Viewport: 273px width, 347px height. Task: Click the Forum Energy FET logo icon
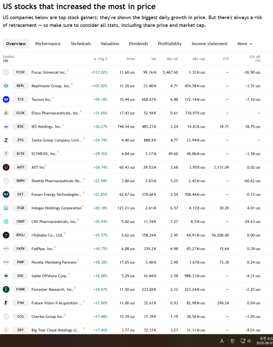click(x=6, y=194)
